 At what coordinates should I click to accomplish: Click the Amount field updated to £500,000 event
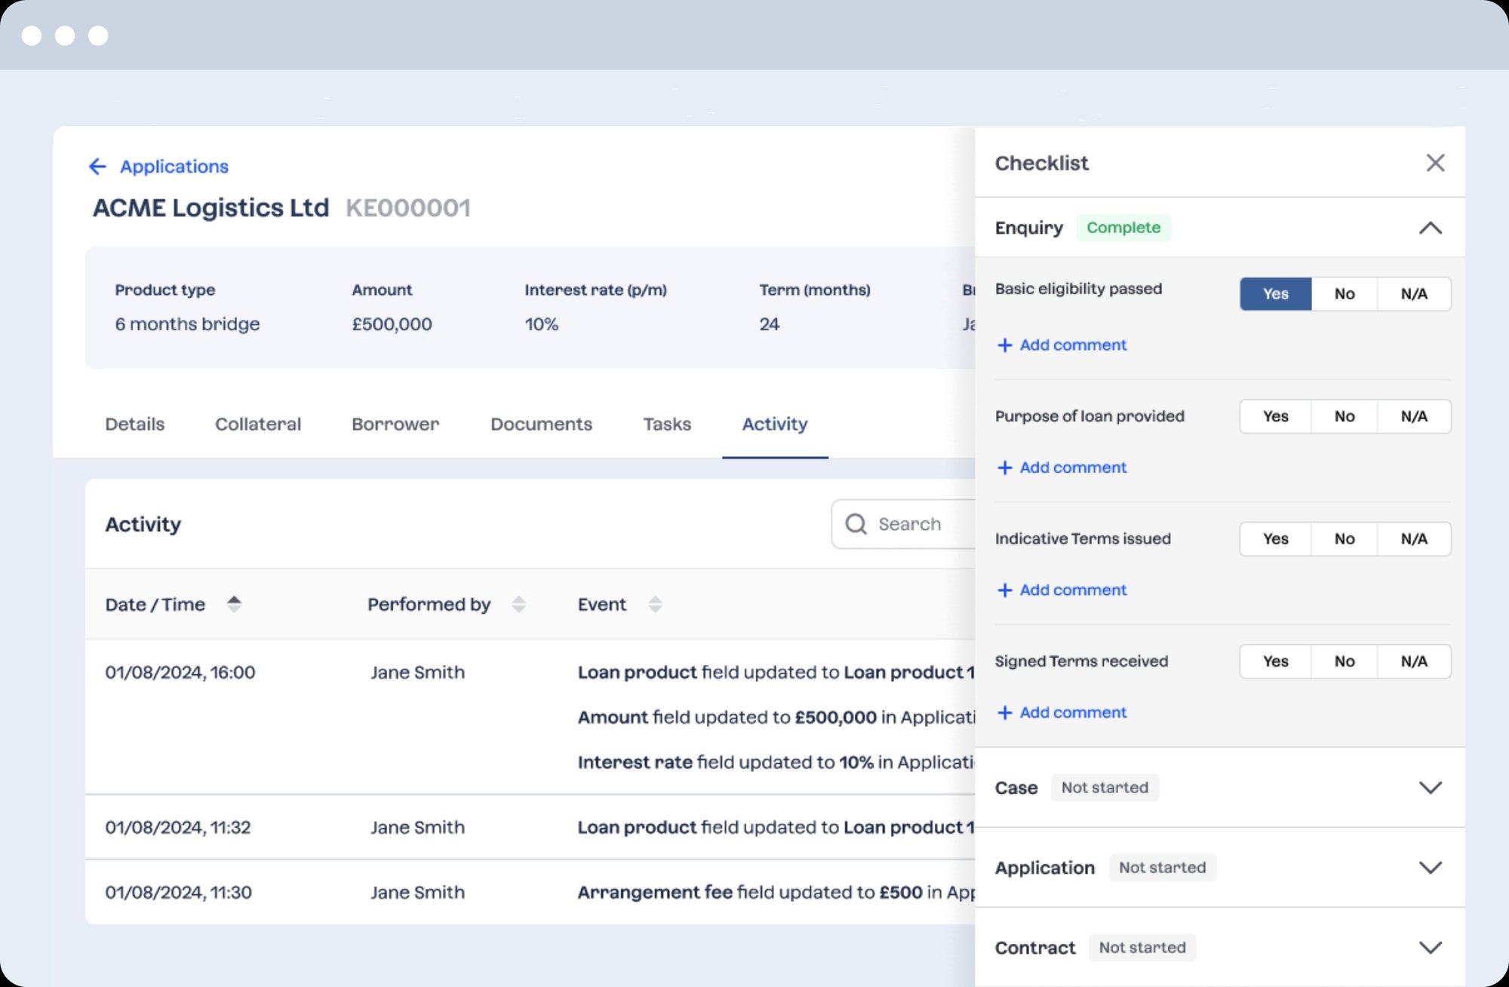[x=776, y=717]
